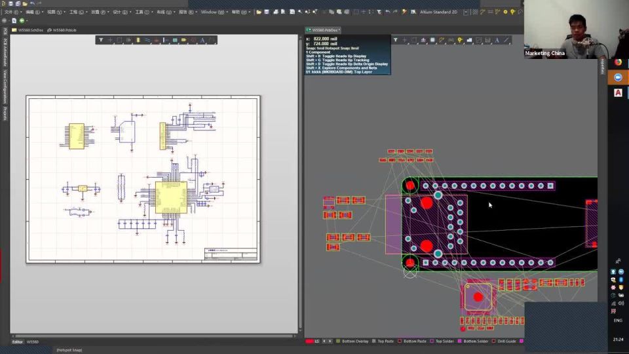Image resolution: width=629 pixels, height=354 pixels.
Task: Click the Bottom Overlay layer color swatch
Action: point(338,341)
